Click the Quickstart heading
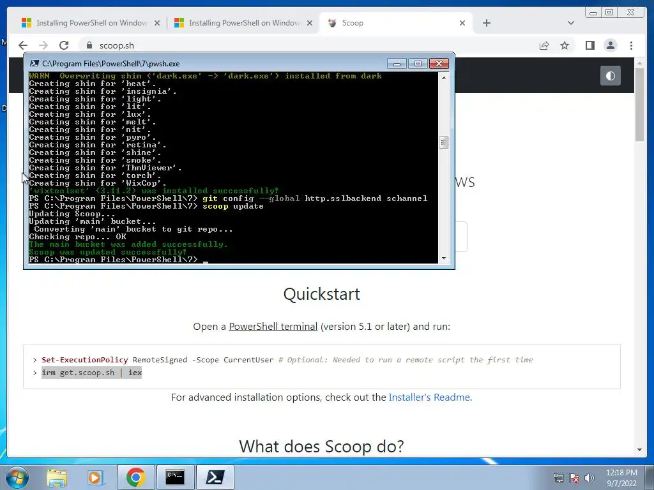Viewport: 654px width, 490px height. (x=322, y=294)
